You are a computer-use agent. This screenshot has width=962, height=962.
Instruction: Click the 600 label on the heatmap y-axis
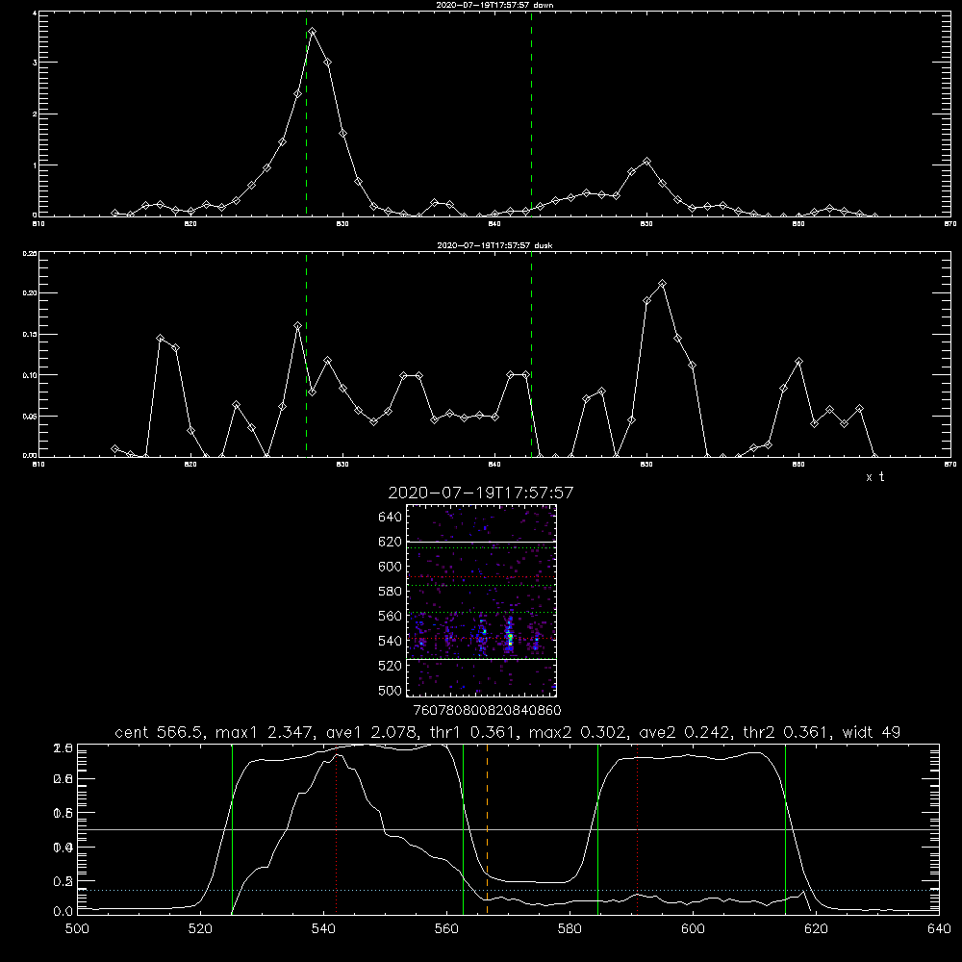point(391,567)
